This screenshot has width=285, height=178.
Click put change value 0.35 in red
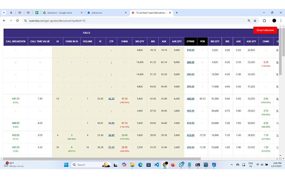click(x=266, y=62)
